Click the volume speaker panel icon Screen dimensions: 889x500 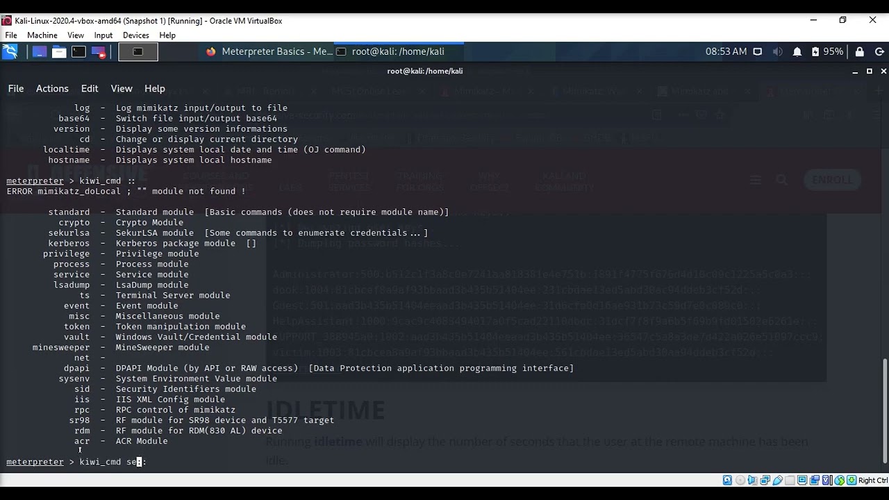(x=778, y=51)
